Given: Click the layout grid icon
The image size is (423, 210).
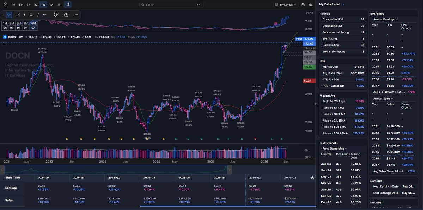Looking at the screenshot, I should pos(276,5).
